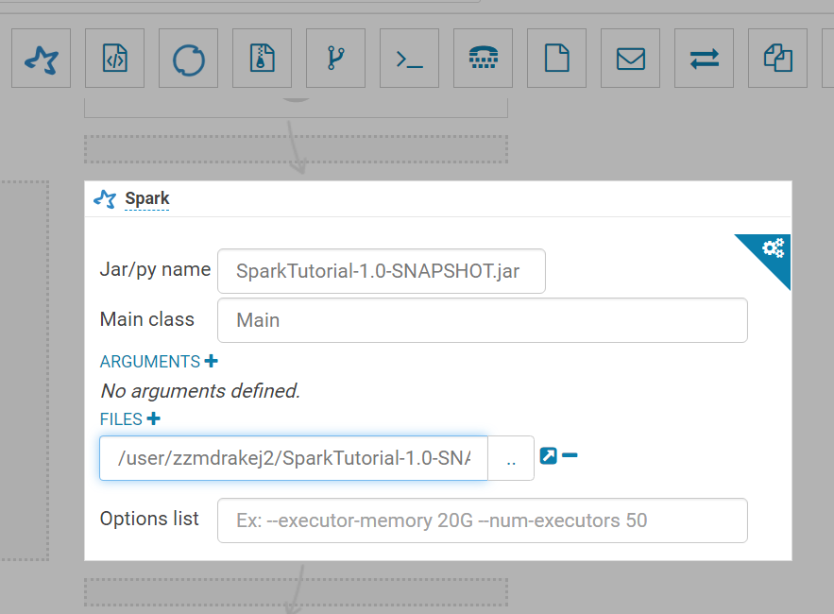Click the 'Jar/py name' label

tap(155, 269)
